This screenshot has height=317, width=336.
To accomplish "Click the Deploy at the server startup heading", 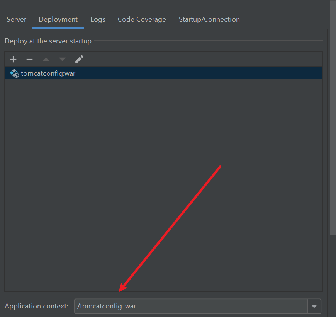I will [x=48, y=41].
